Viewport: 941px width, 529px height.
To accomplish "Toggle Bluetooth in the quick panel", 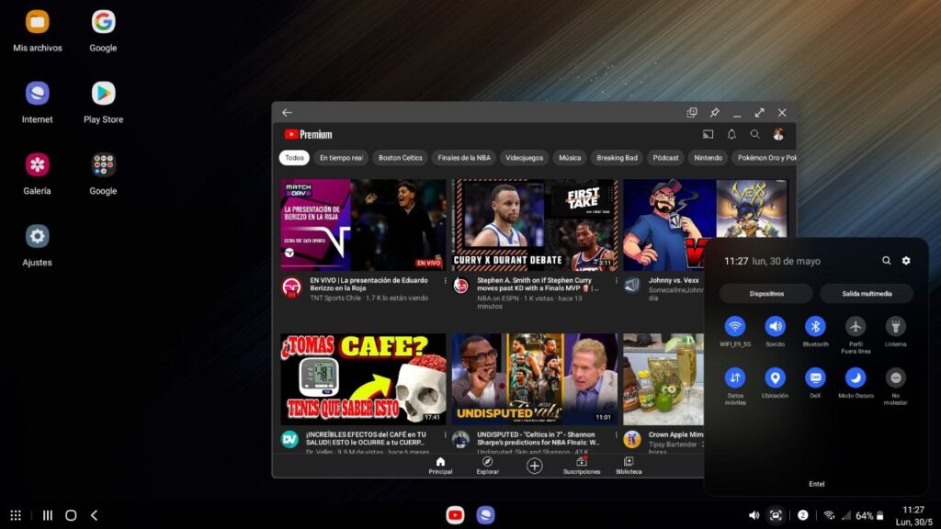I will 815,328.
